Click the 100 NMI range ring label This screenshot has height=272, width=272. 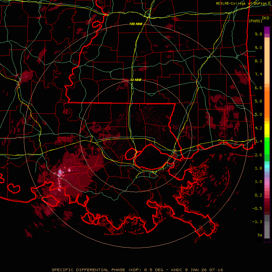[x=136, y=24]
